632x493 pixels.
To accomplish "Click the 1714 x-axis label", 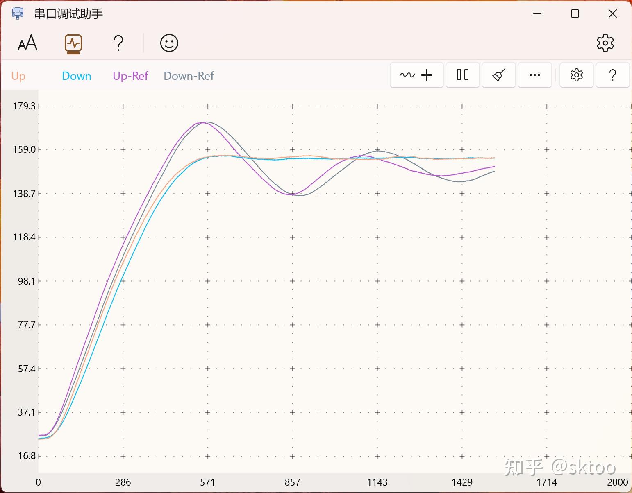I will click(547, 482).
